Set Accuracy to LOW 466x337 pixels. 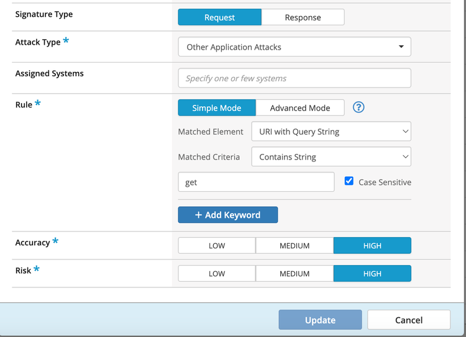pos(217,246)
